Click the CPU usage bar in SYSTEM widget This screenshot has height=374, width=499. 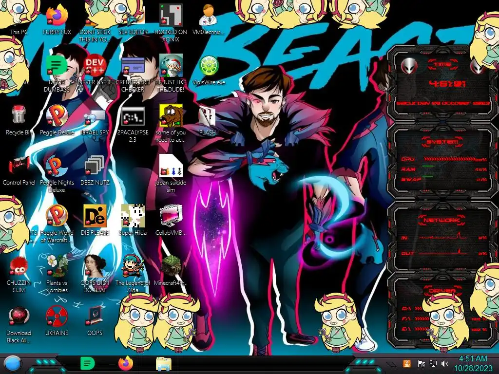[x=449, y=159]
